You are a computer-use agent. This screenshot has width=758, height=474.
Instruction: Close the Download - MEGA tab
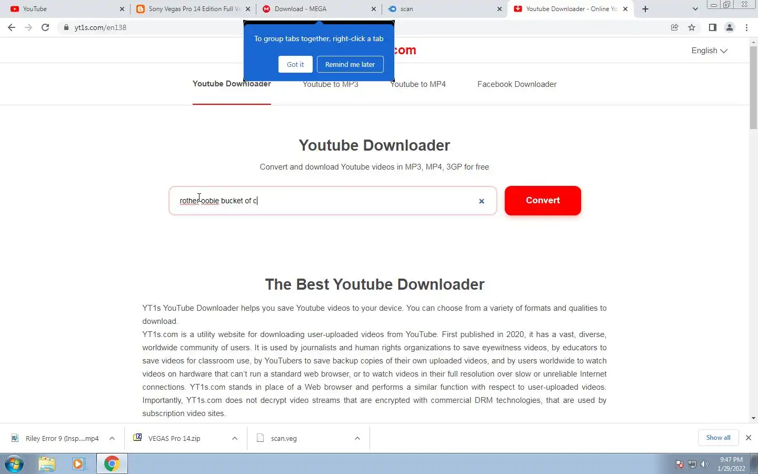(374, 9)
